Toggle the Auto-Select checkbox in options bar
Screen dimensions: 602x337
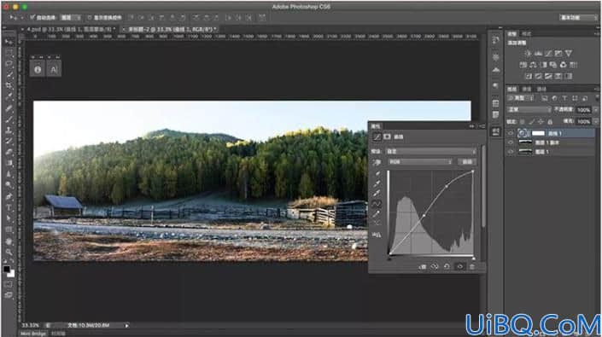click(33, 17)
